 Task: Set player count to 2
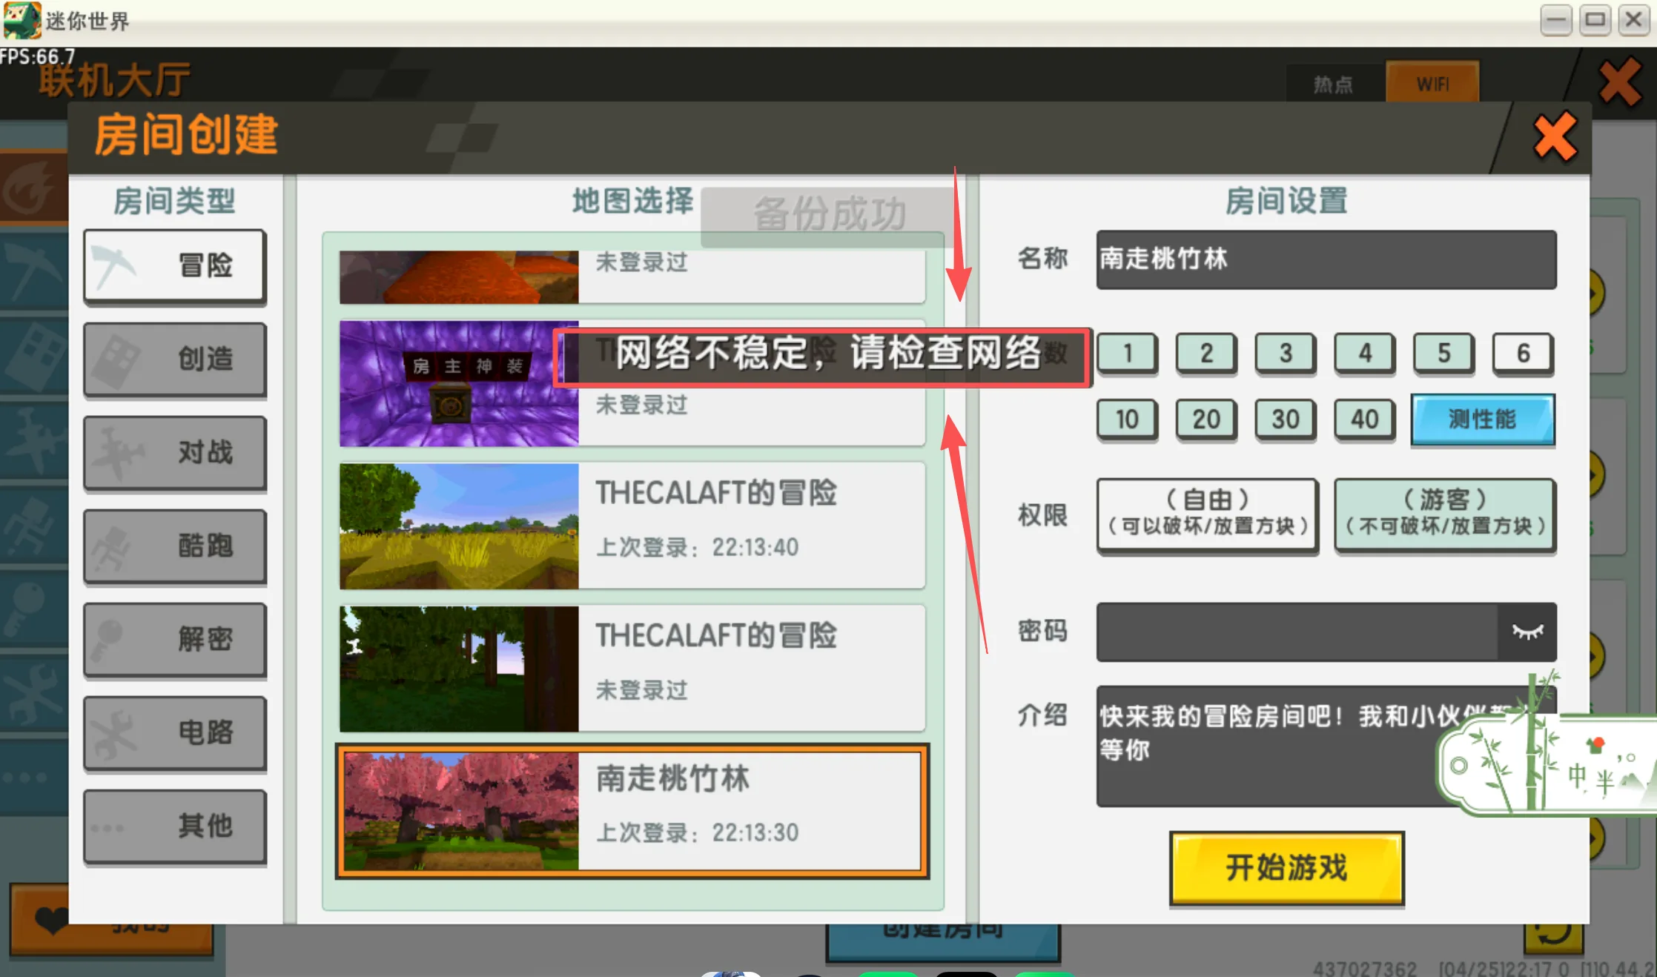click(x=1206, y=353)
